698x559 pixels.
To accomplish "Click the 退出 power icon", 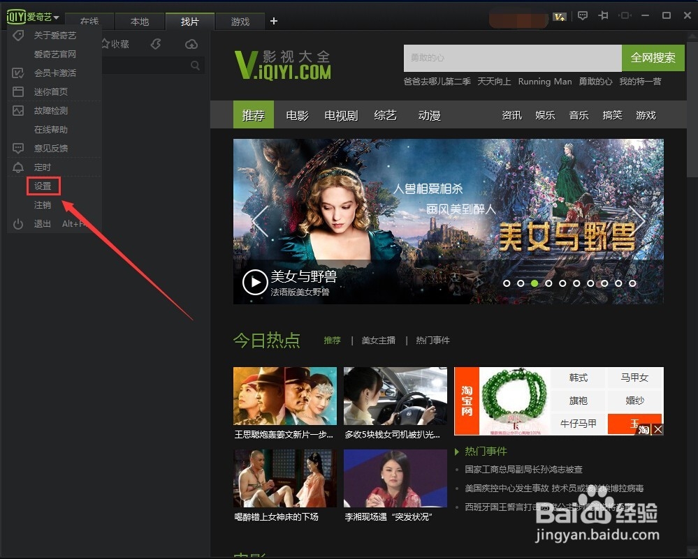I will (x=18, y=224).
